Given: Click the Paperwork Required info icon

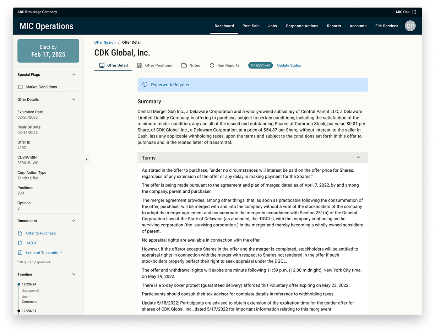Looking at the screenshot, I should (x=145, y=85).
